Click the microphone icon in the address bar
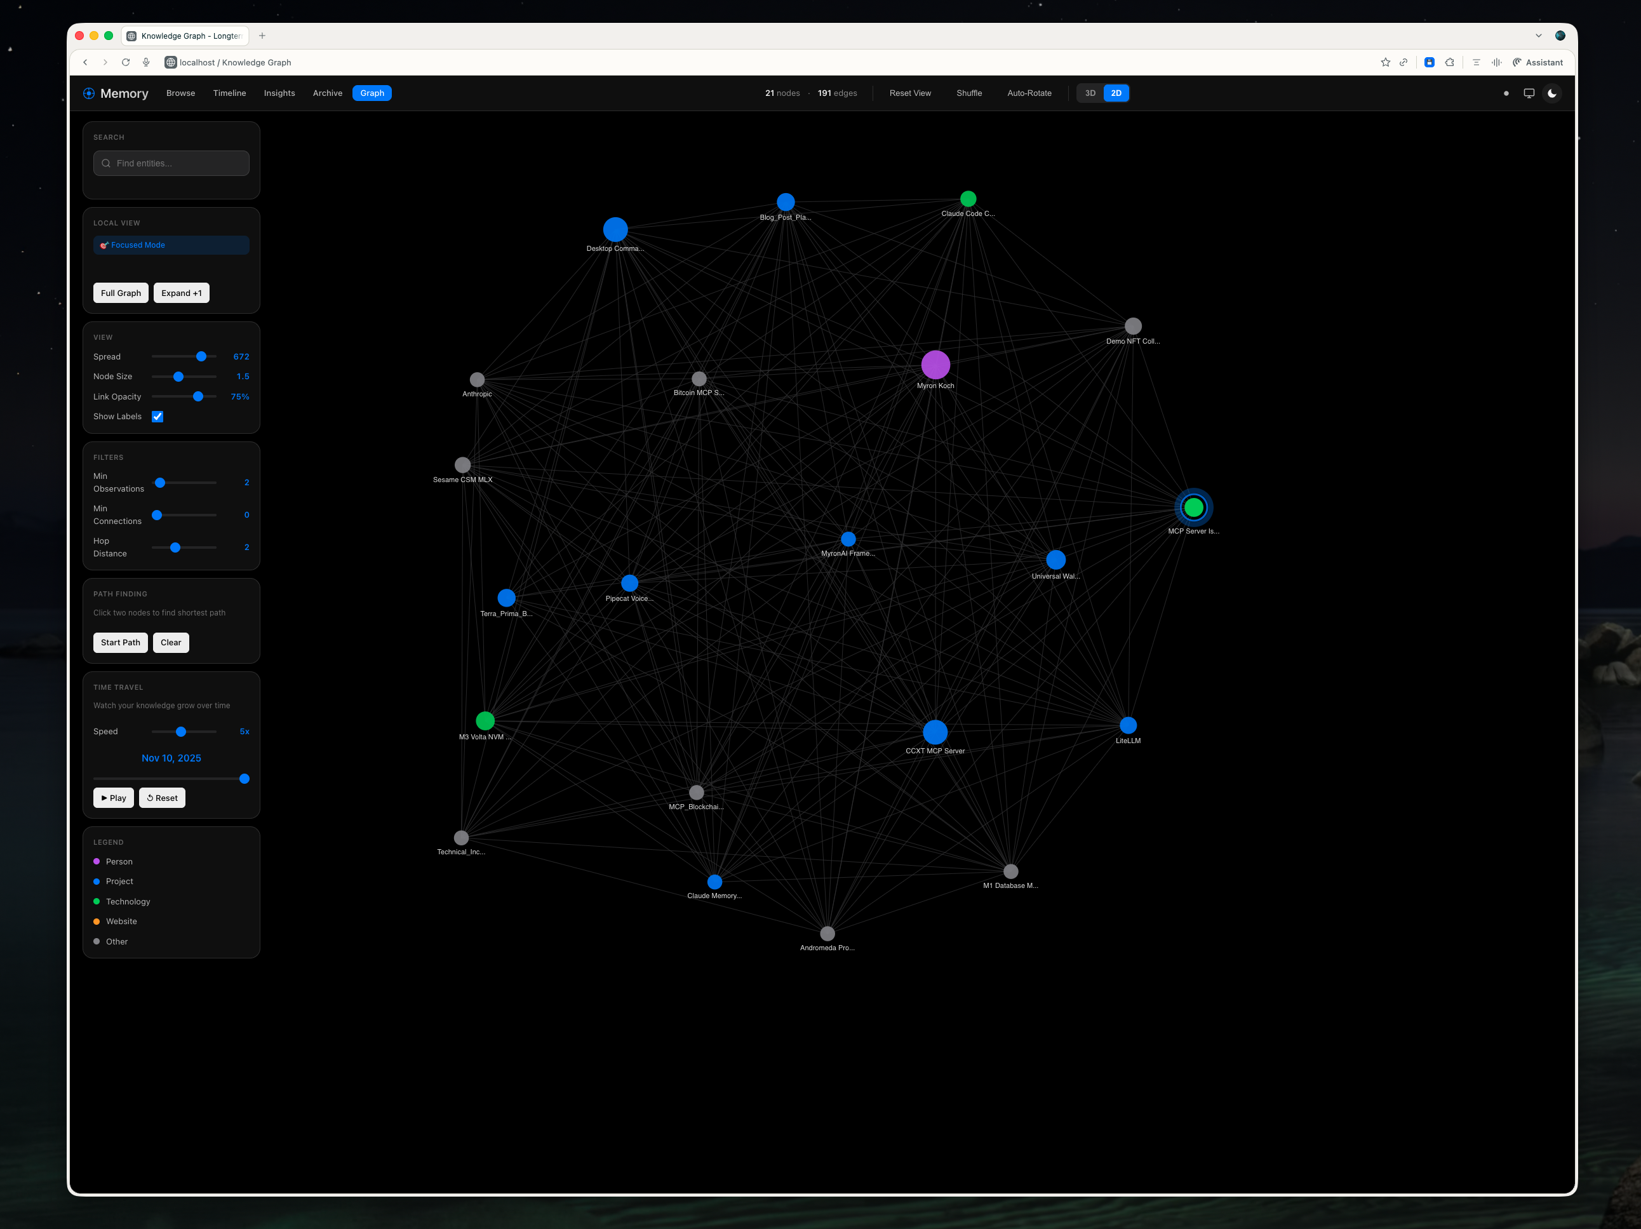Viewport: 1641px width, 1229px height. tap(146, 62)
